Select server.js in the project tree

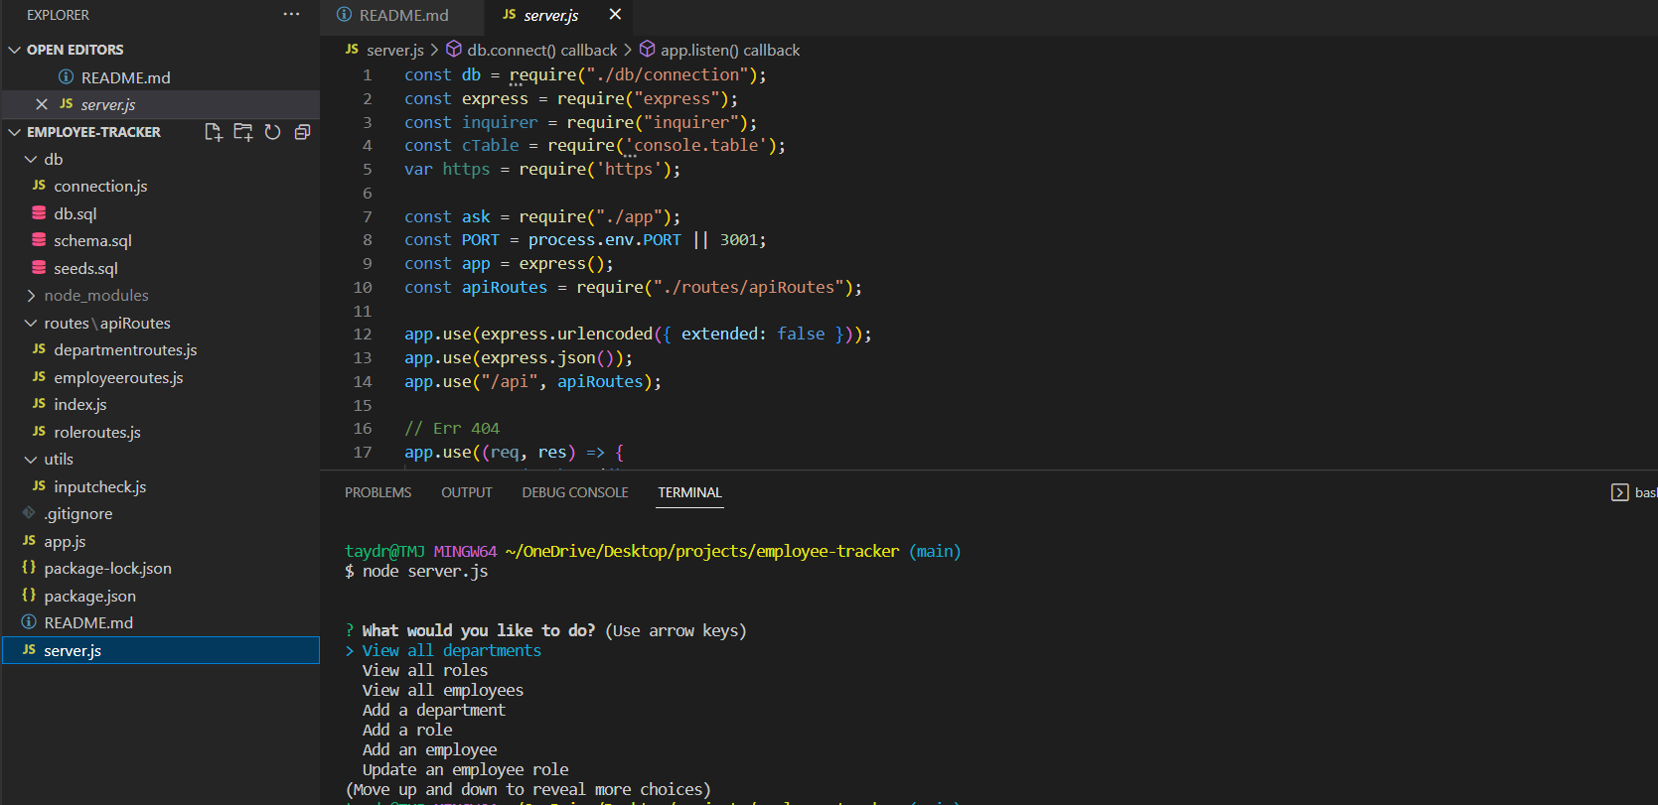(160, 650)
